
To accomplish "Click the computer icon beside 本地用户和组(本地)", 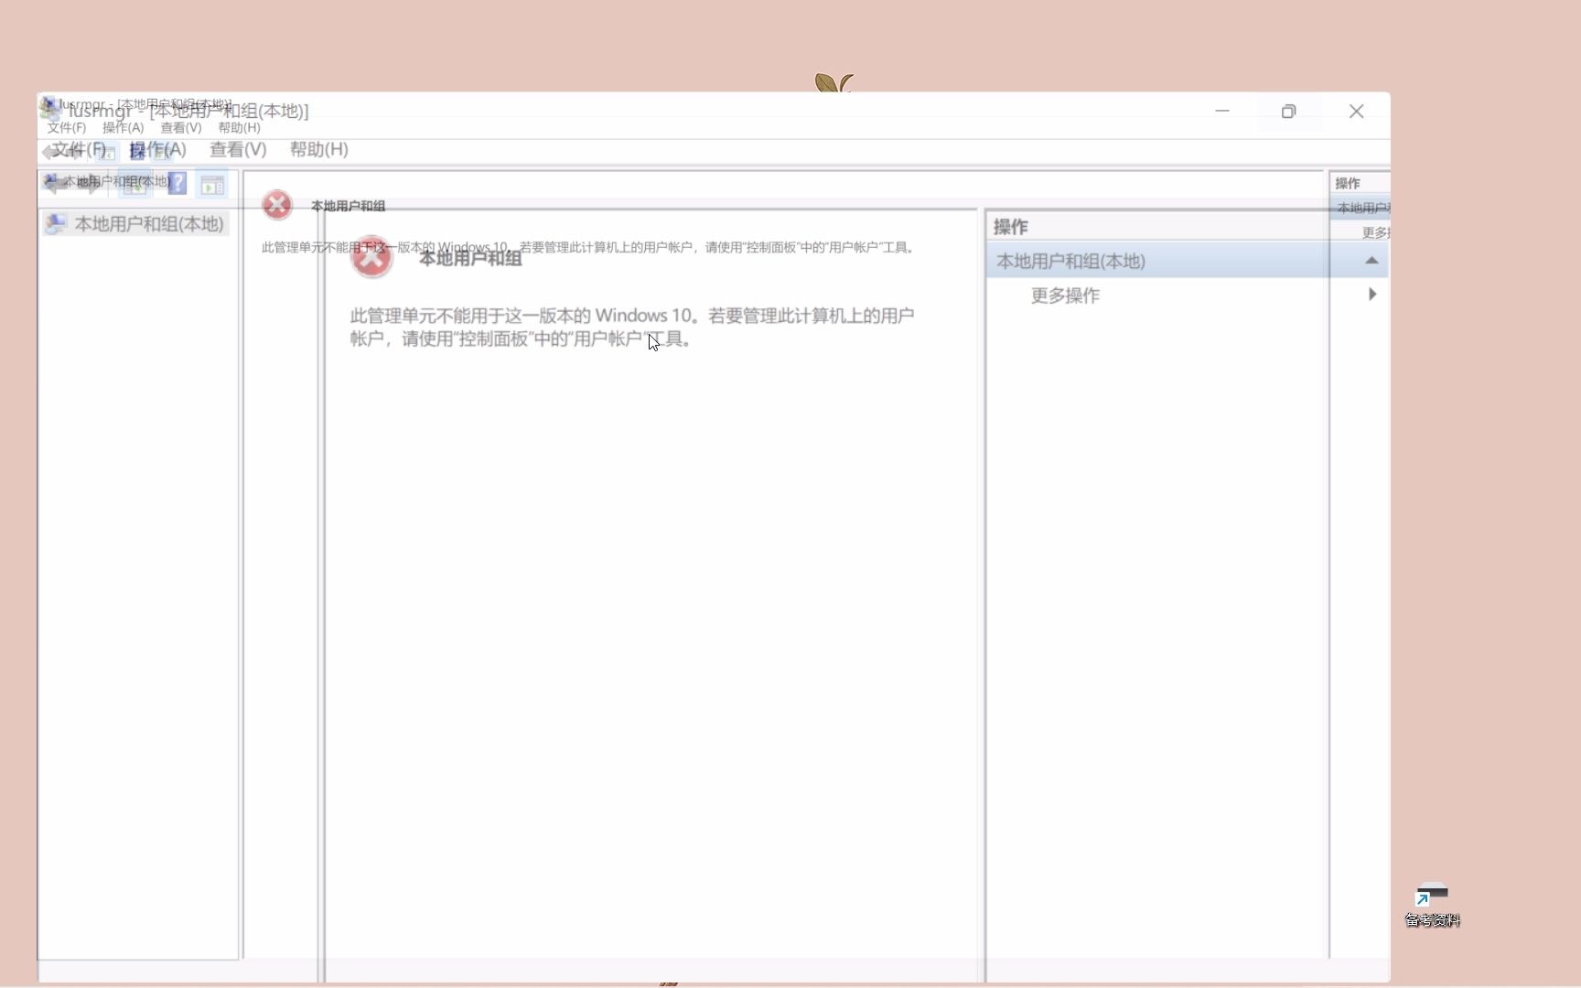I will pos(56,223).
